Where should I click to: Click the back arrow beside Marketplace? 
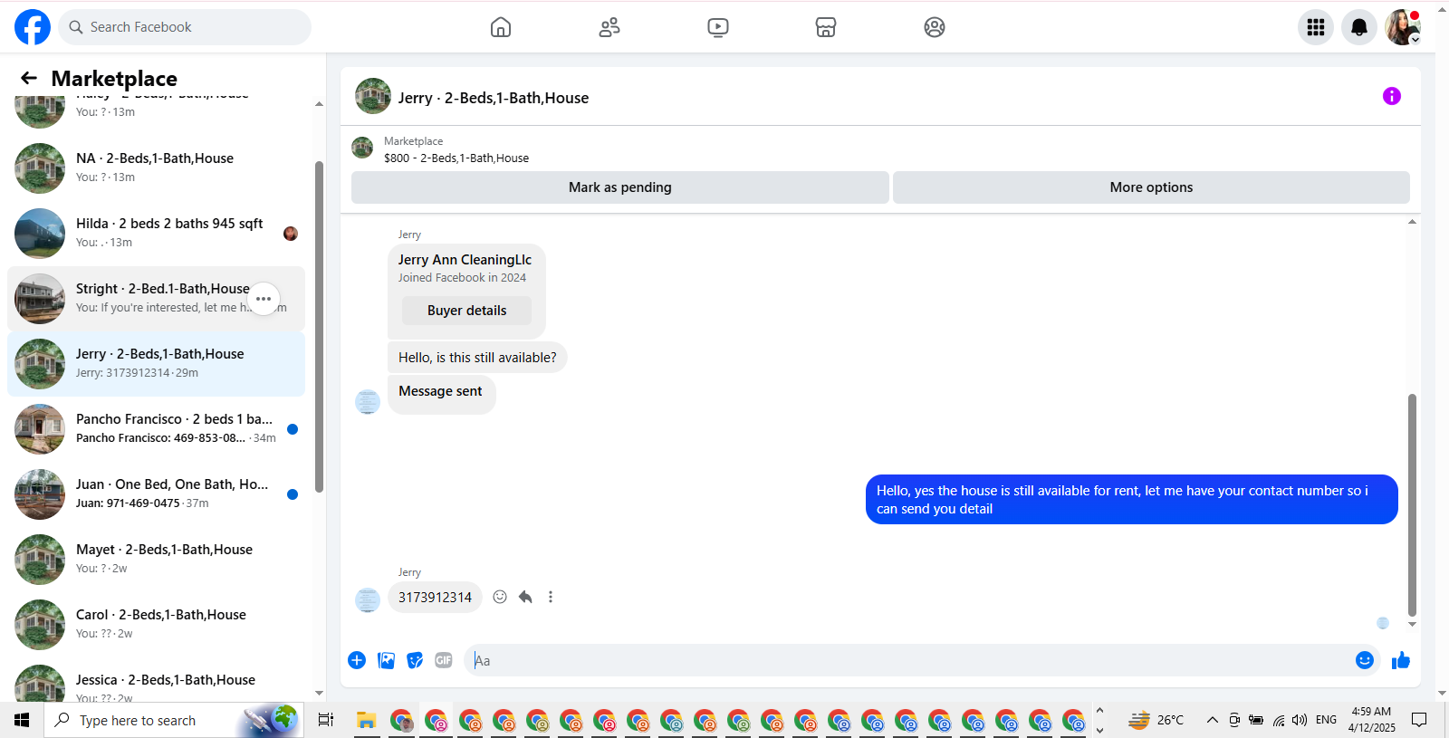tap(29, 78)
